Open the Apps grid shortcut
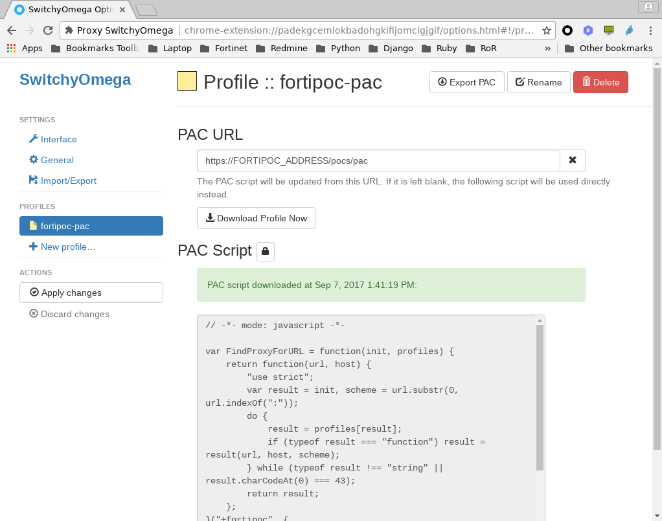The width and height of the screenshot is (662, 521). tap(25, 49)
